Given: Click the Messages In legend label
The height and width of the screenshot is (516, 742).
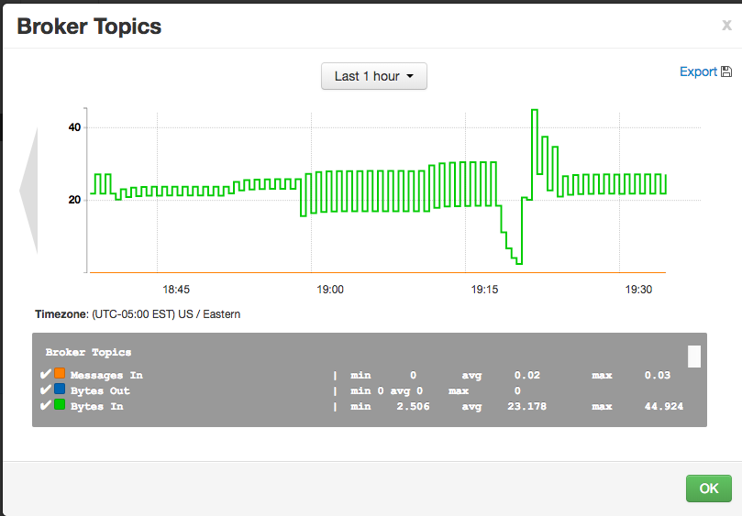Looking at the screenshot, I should point(106,375).
